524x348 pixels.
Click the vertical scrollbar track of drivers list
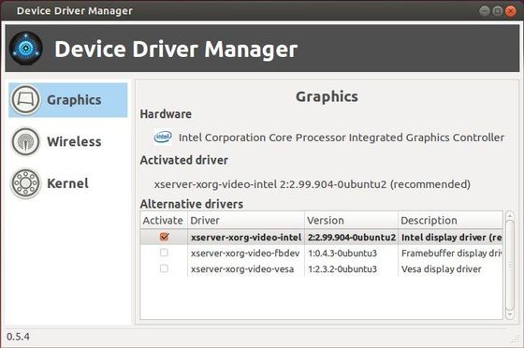tap(510, 265)
